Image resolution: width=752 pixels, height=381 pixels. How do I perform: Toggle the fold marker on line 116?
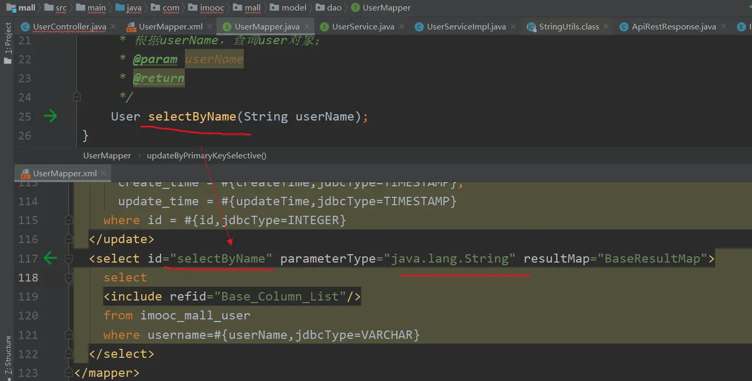coord(68,239)
